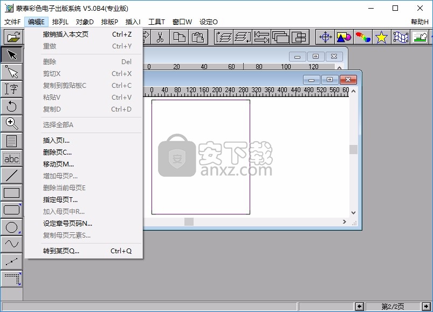
Task: Select the white arrow node tool
Action: point(12,72)
